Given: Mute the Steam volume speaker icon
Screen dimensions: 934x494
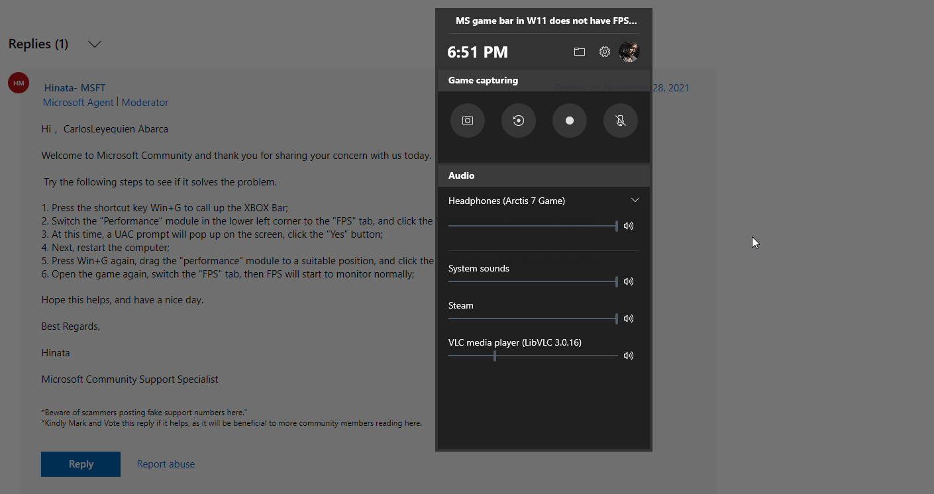Looking at the screenshot, I should point(629,319).
